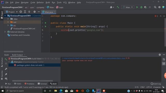Image resolution: width=166 pixels, height=93 pixels.
Task: Click the UTF-8 encoding status
Action: tap(149, 87)
